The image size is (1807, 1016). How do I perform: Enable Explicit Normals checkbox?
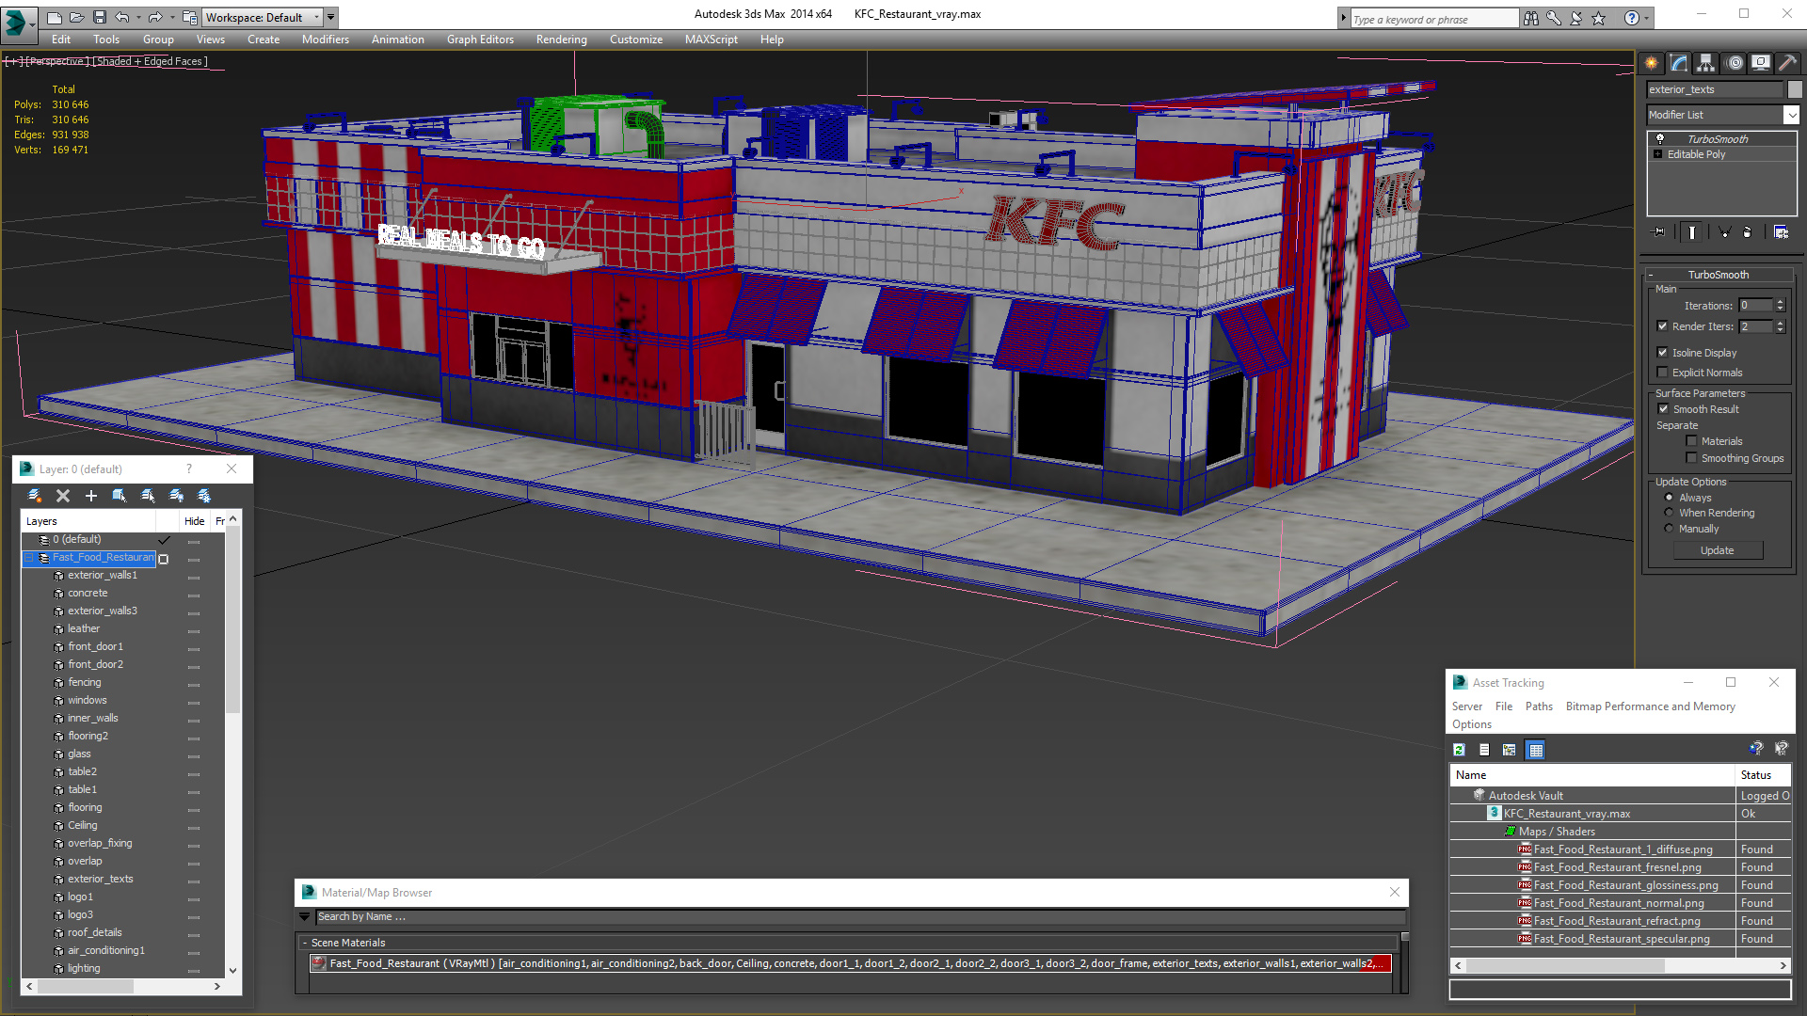tap(1663, 373)
